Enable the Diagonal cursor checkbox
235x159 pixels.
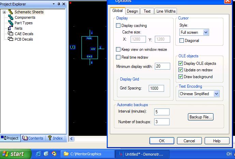[x=181, y=41]
